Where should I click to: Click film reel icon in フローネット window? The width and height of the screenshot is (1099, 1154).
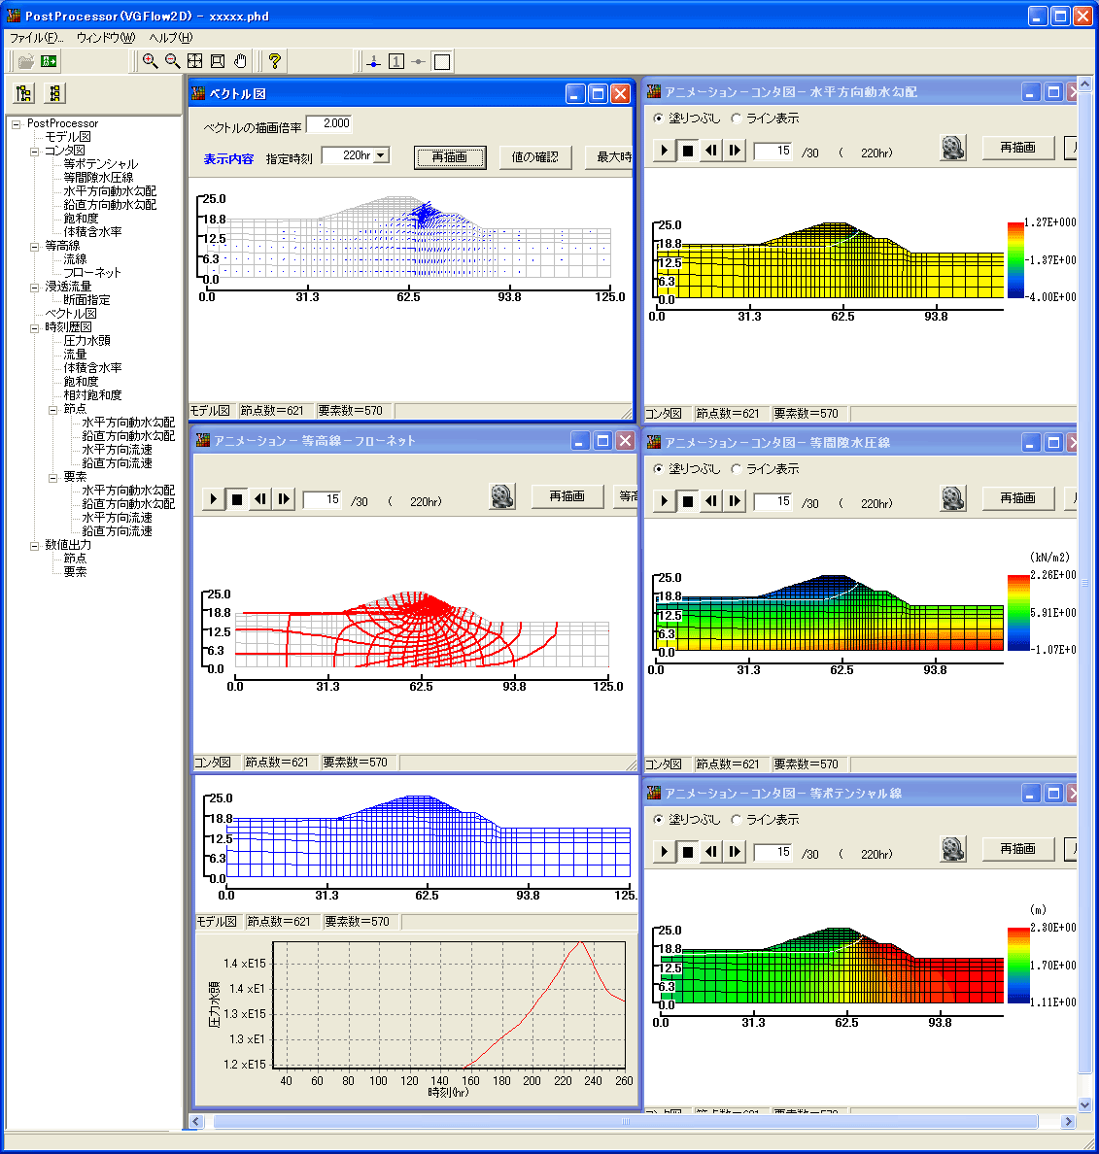click(502, 496)
